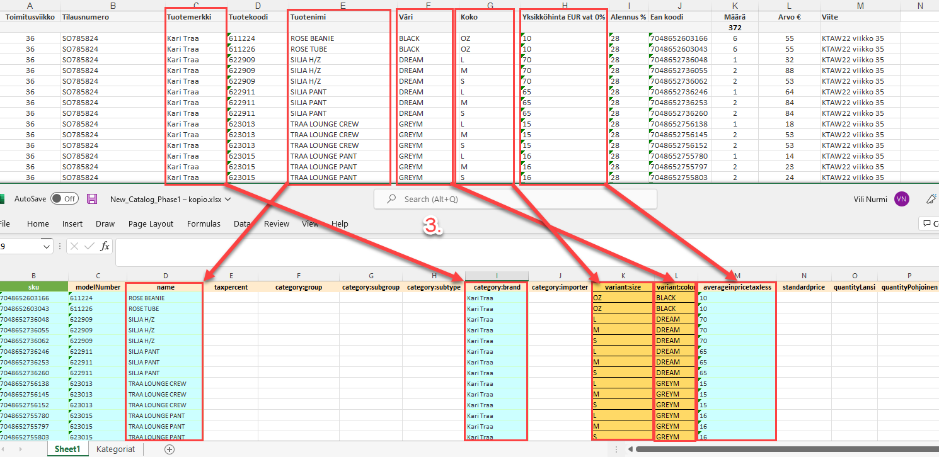Click the magnifier in the Search bar
The height and width of the screenshot is (457, 939).
[392, 198]
